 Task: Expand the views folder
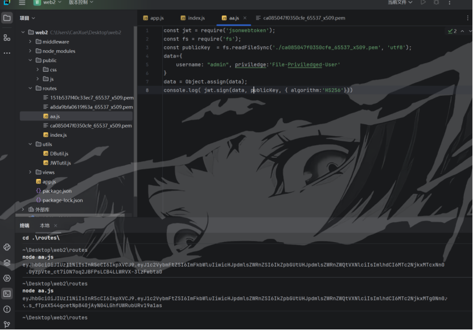pyautogui.click(x=31, y=172)
